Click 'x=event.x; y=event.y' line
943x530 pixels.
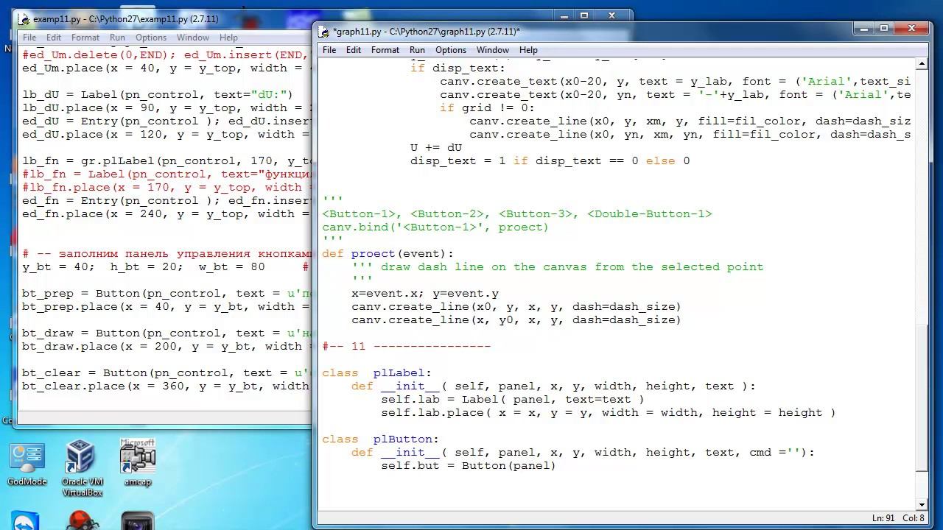425,294
